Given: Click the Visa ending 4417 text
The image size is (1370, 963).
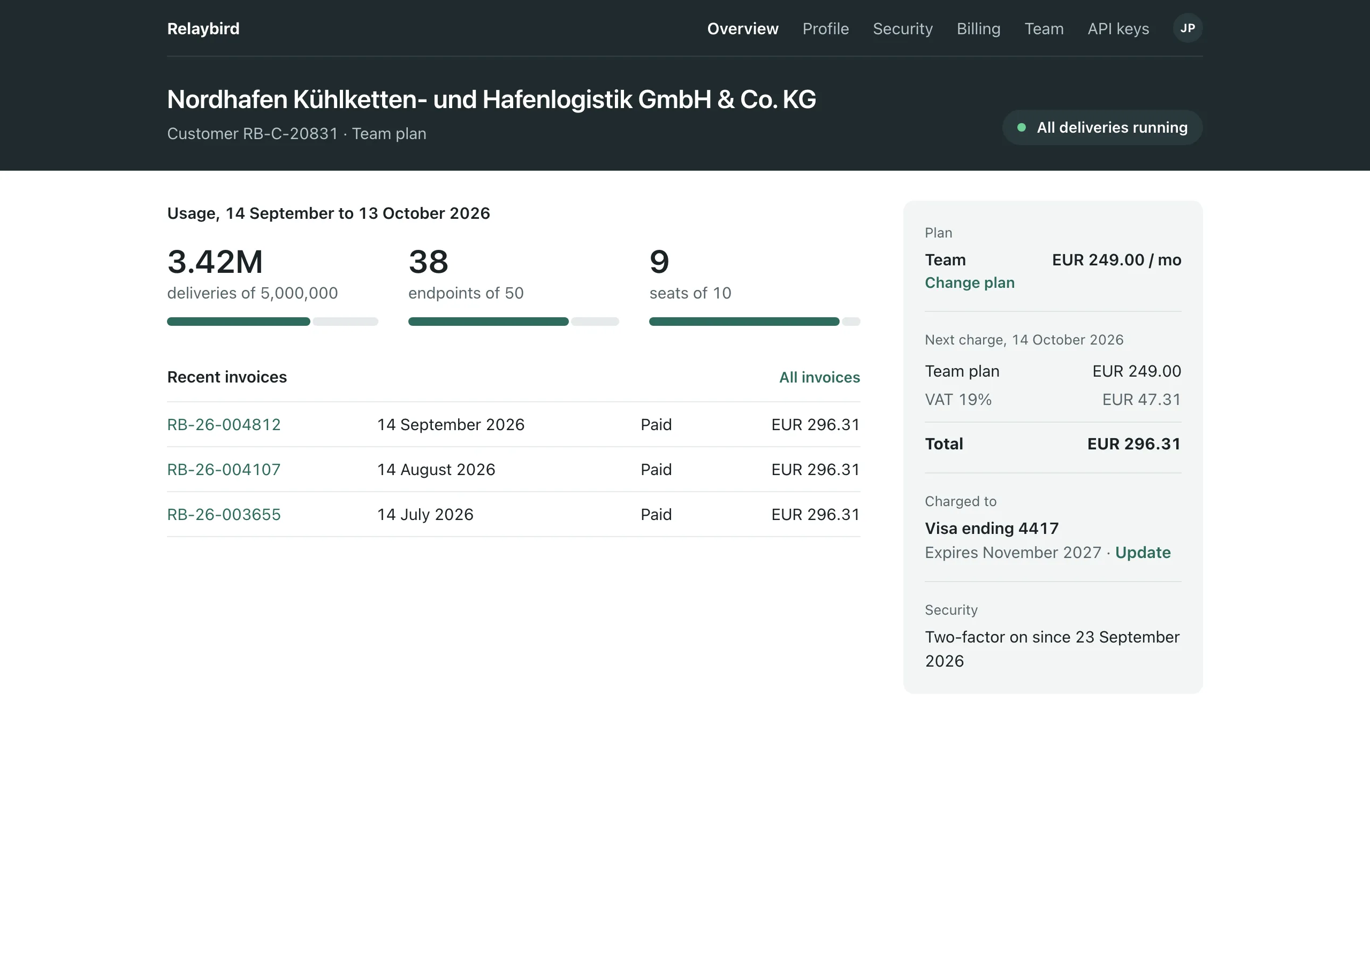Looking at the screenshot, I should [992, 528].
